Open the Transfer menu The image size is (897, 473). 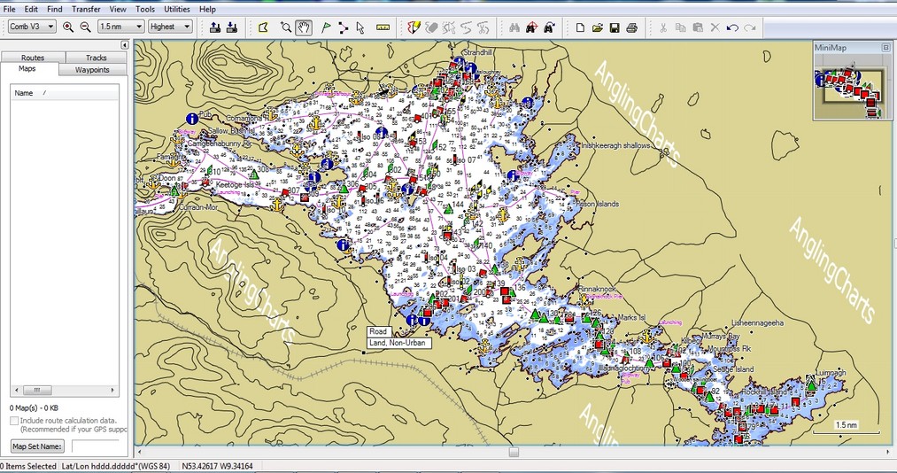pyautogui.click(x=87, y=9)
